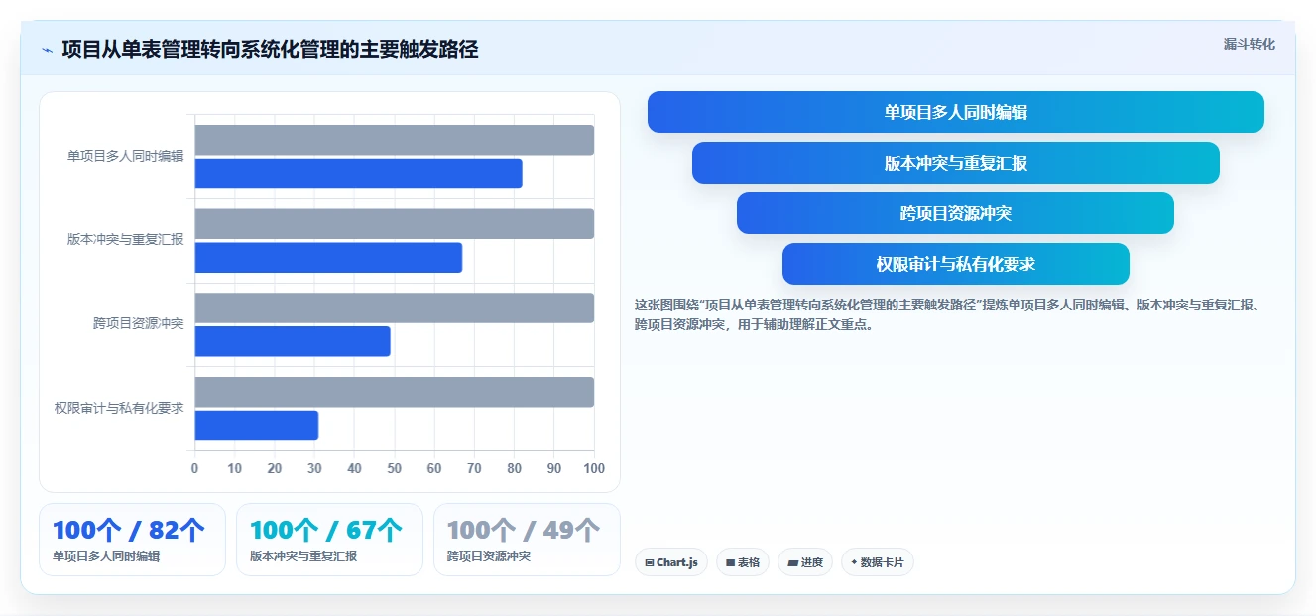Screen dimensions: 1316x616
Task: Click the gray bar for 版本冲突与重复汇报
Action: tap(394, 223)
